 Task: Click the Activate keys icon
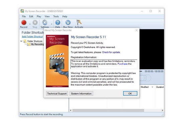click(x=79, y=22)
